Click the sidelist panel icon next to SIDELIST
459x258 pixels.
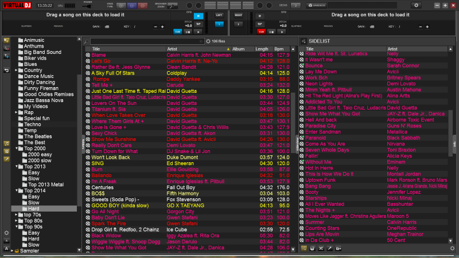point(304,41)
